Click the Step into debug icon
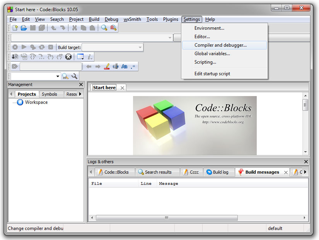 (50, 57)
